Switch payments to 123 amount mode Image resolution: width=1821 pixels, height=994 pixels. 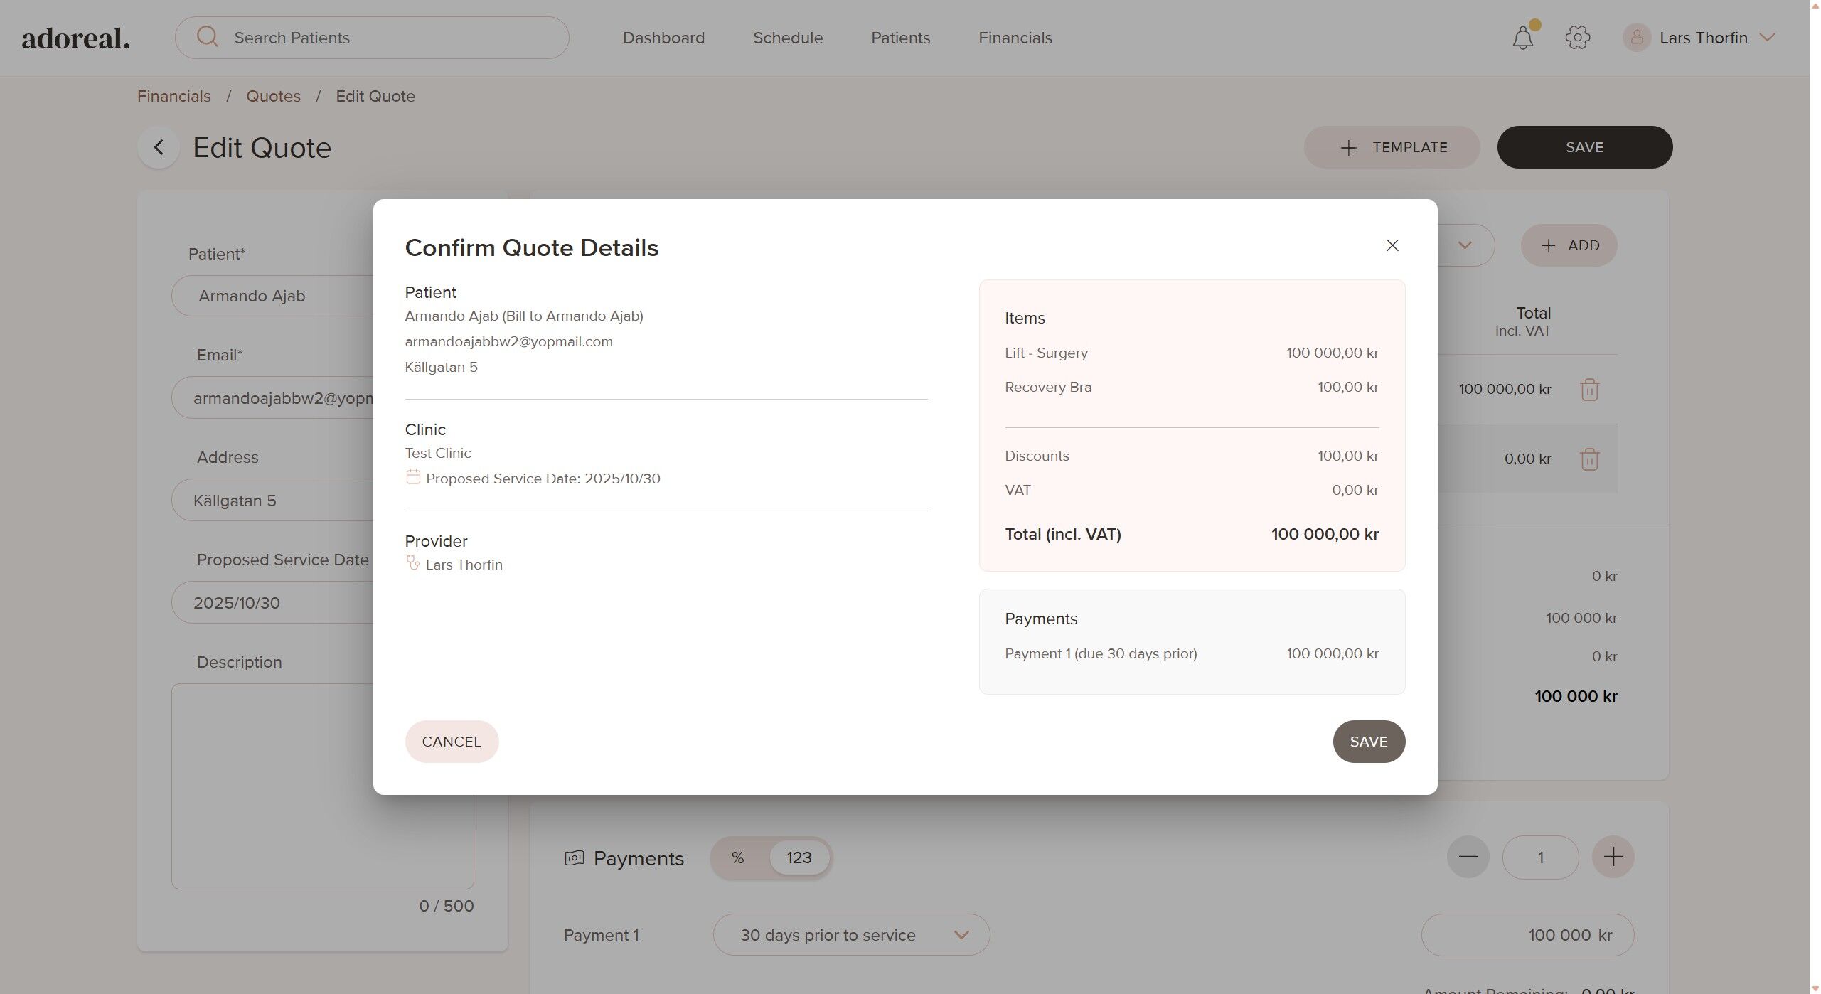(x=799, y=858)
